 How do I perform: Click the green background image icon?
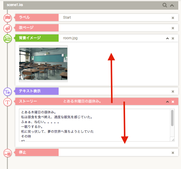click(8, 39)
